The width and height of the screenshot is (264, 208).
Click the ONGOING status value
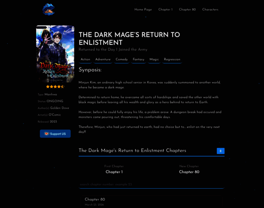coord(55,101)
